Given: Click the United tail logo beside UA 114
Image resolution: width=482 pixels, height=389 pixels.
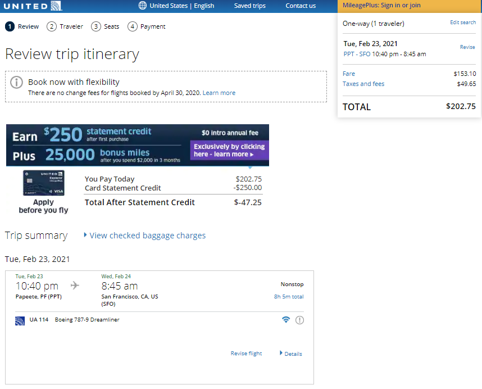Looking at the screenshot, I should coord(20,321).
